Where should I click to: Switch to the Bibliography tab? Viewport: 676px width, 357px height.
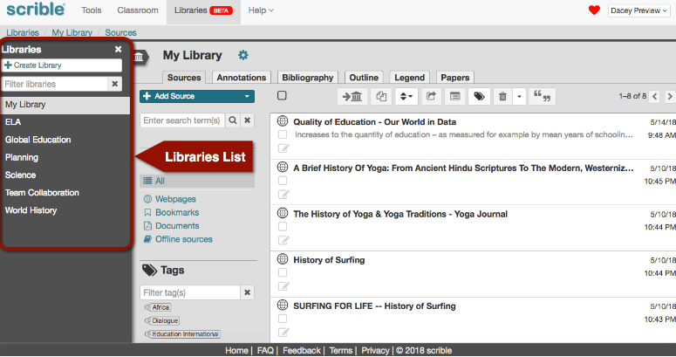coord(308,78)
